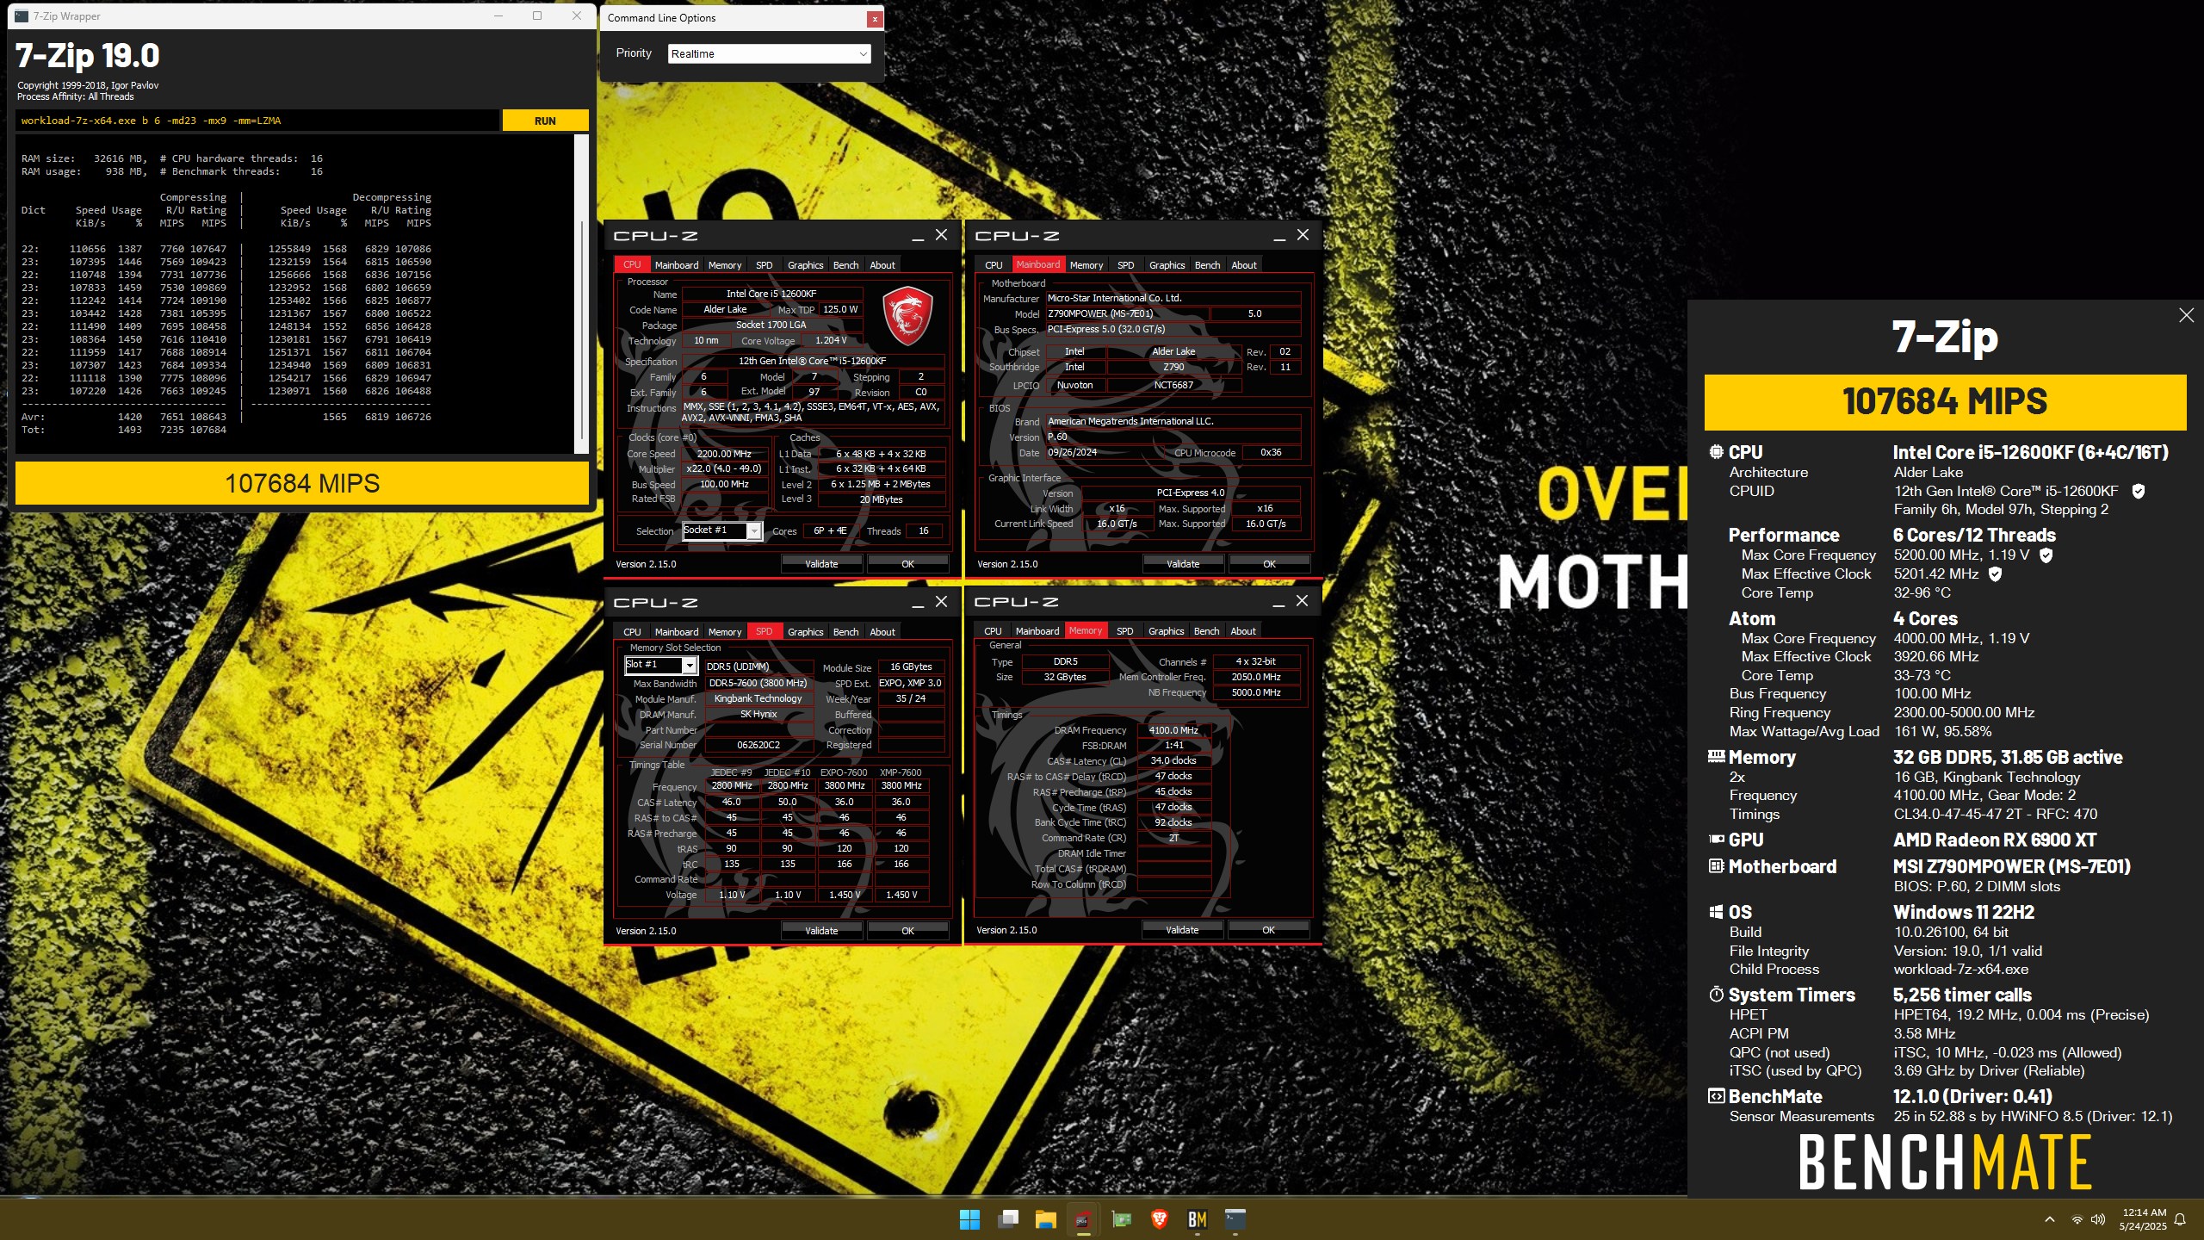Screen dimensions: 2204x1240
Task: Minimize the top-left CPU-Z window
Action: (918, 236)
